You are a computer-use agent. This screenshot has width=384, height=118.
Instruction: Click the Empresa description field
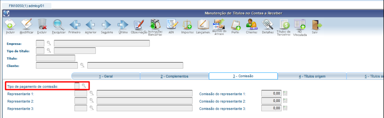102,43
